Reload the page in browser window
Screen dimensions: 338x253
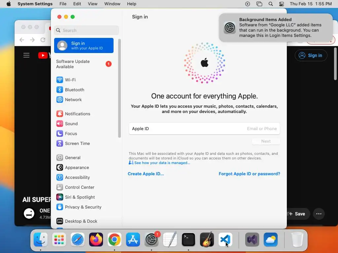43,40
